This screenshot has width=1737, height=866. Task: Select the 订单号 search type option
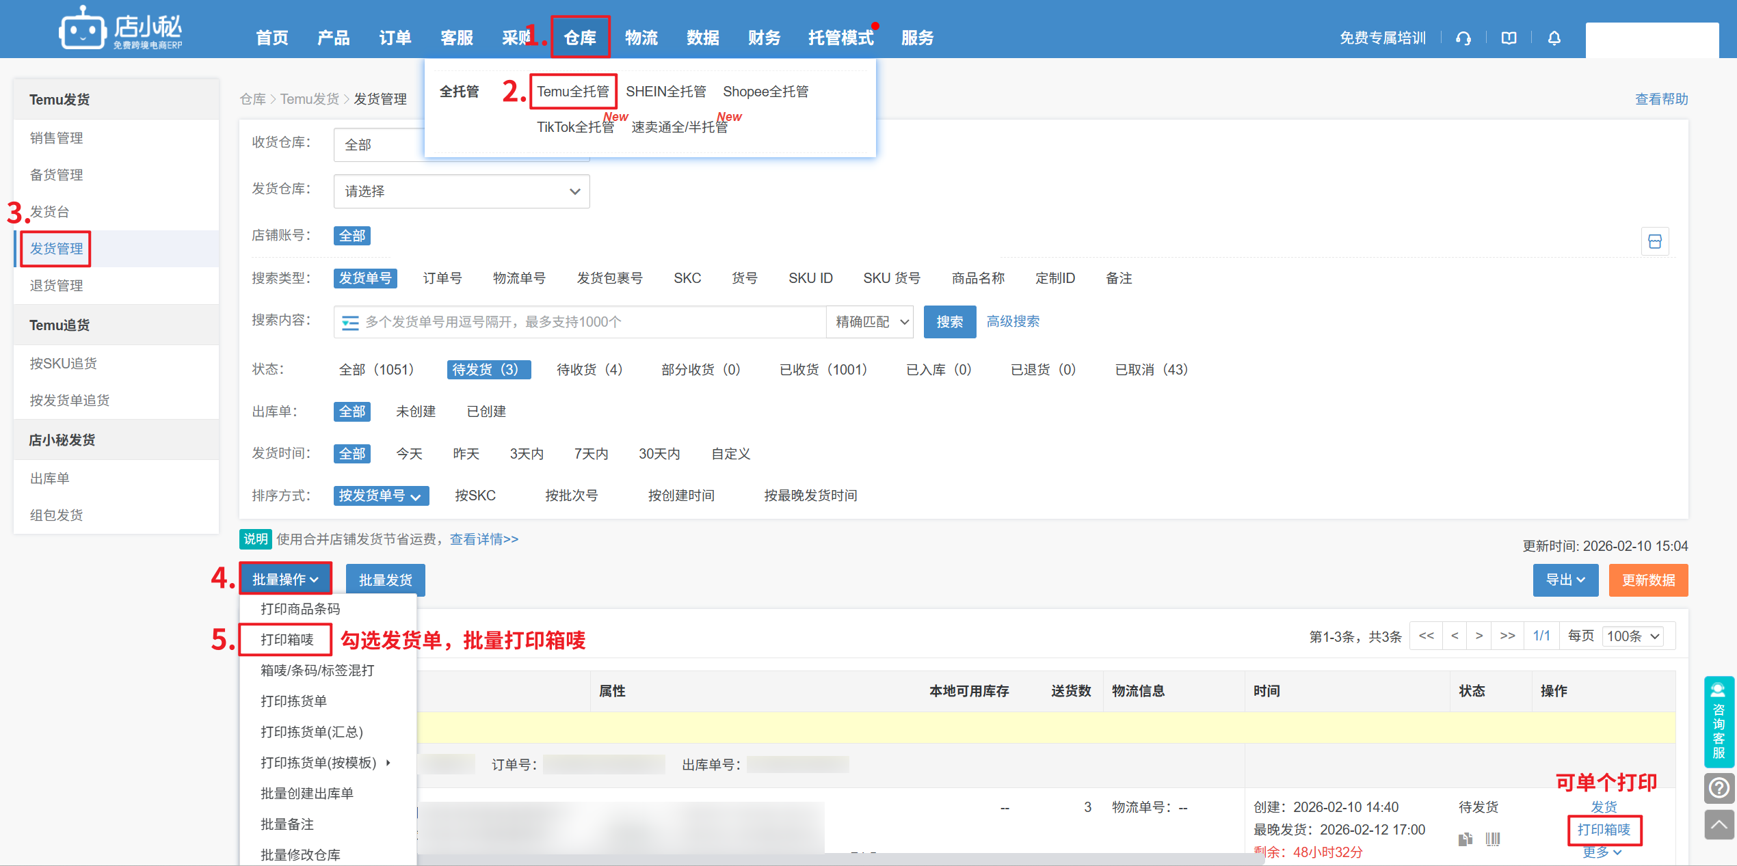pyautogui.click(x=442, y=278)
